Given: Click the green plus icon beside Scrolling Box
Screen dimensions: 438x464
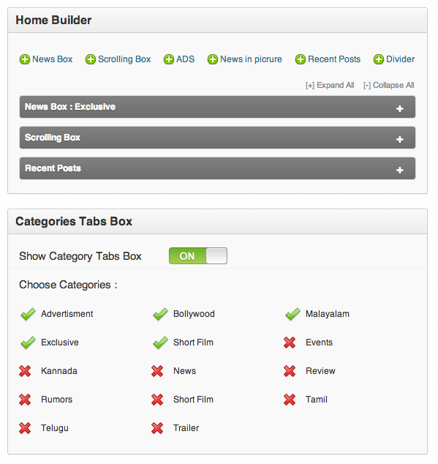Looking at the screenshot, I should tap(91, 59).
